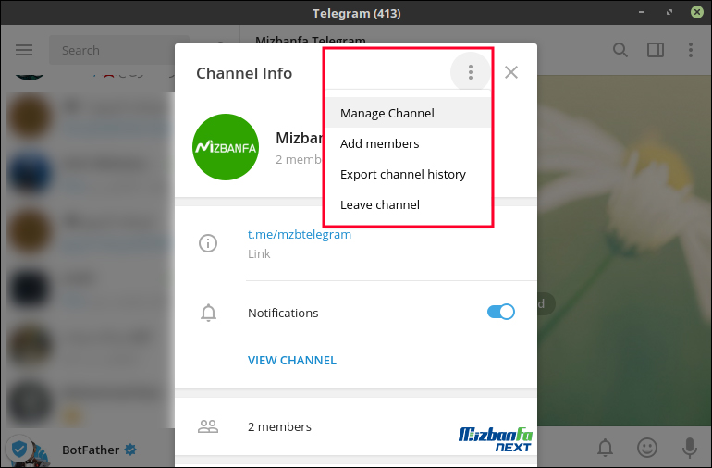Viewport: 712px width, 468px height.
Task: Close the Channel Info dialog
Action: click(510, 72)
